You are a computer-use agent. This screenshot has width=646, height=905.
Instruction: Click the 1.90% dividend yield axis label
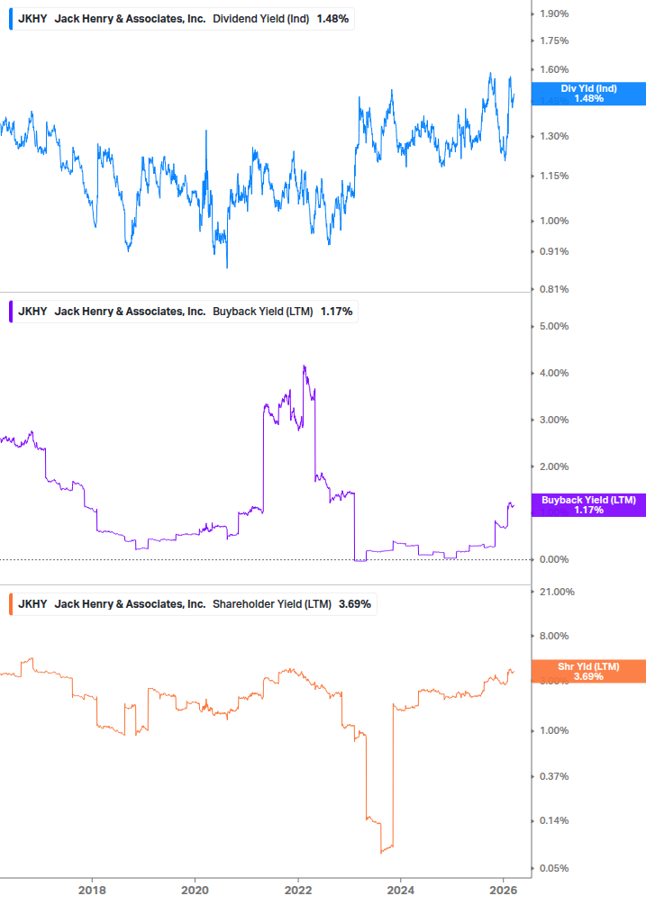[x=554, y=14]
